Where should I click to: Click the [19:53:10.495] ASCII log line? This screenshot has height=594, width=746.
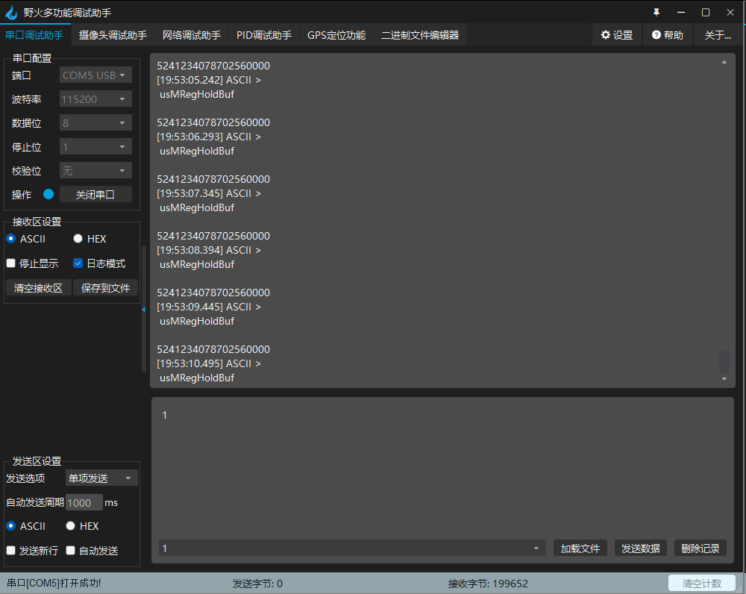[209, 363]
